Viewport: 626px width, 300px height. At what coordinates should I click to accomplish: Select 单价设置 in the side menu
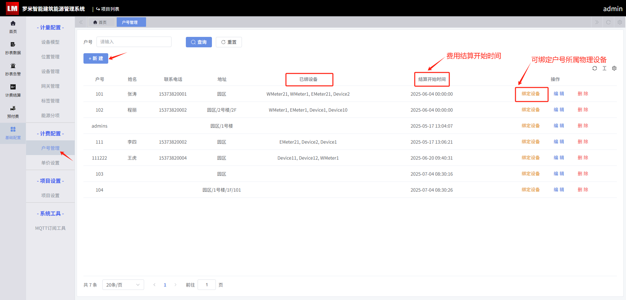(x=50, y=163)
